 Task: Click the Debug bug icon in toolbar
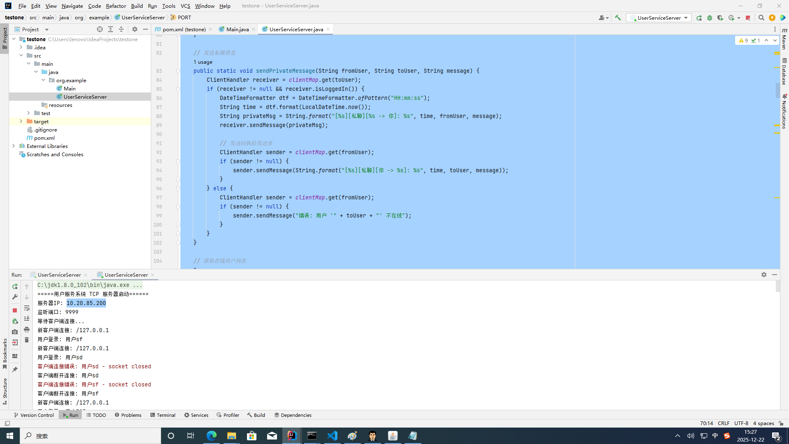coord(710,18)
